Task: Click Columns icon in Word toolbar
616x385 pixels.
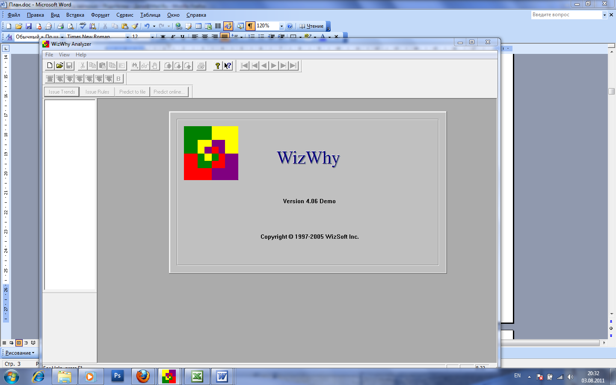Action: [x=218, y=26]
